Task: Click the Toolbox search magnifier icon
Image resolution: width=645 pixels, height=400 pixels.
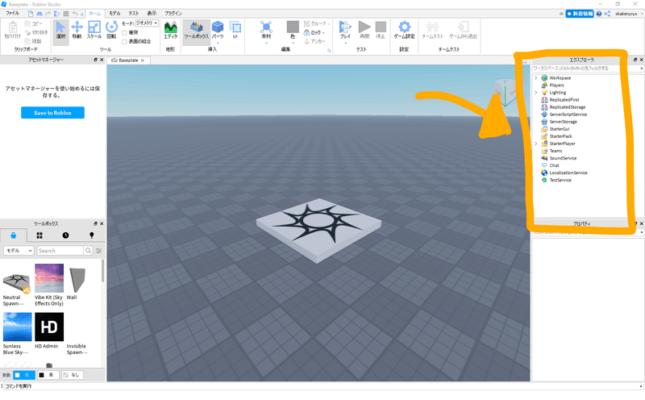Action: (x=88, y=251)
